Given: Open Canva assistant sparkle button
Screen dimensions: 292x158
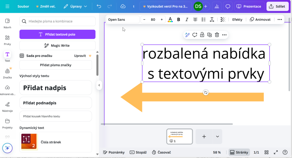Looking at the screenshot, I should (7, 148).
